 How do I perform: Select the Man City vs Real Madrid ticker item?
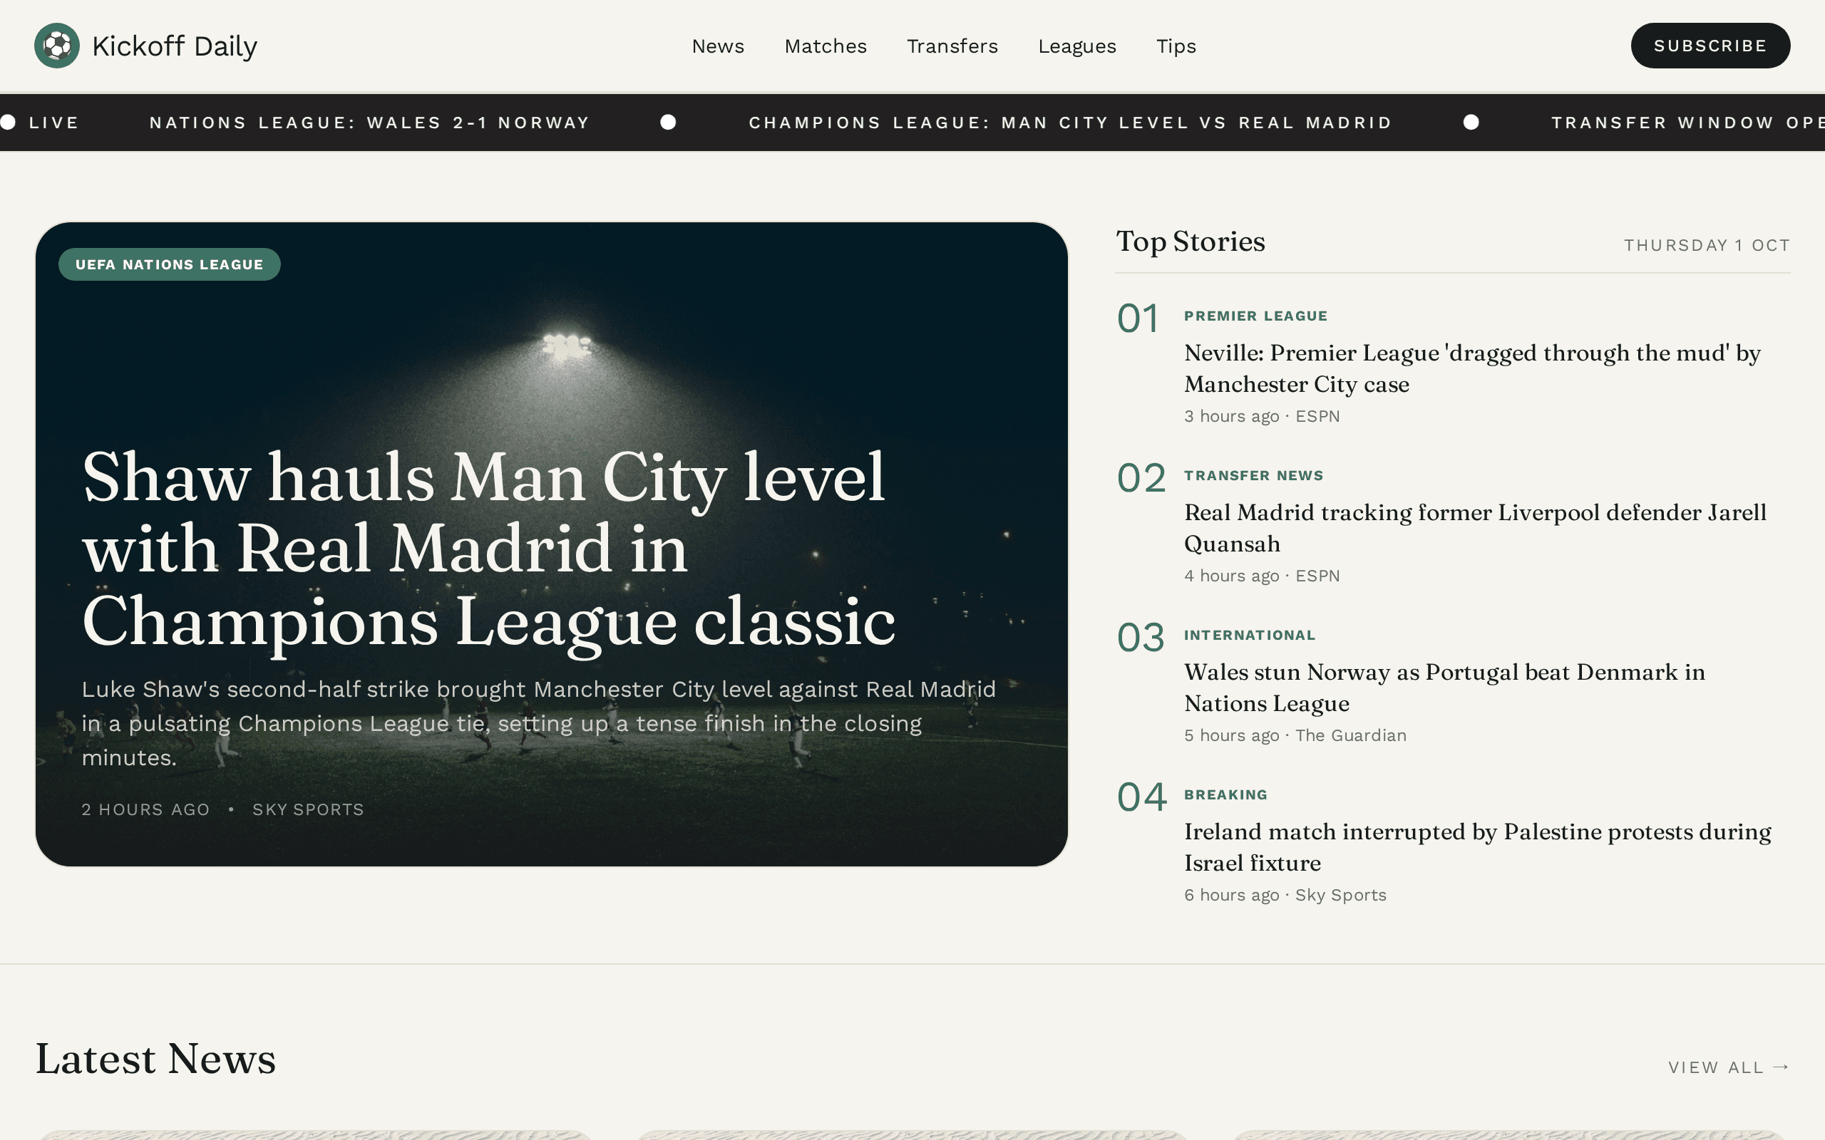click(1070, 122)
